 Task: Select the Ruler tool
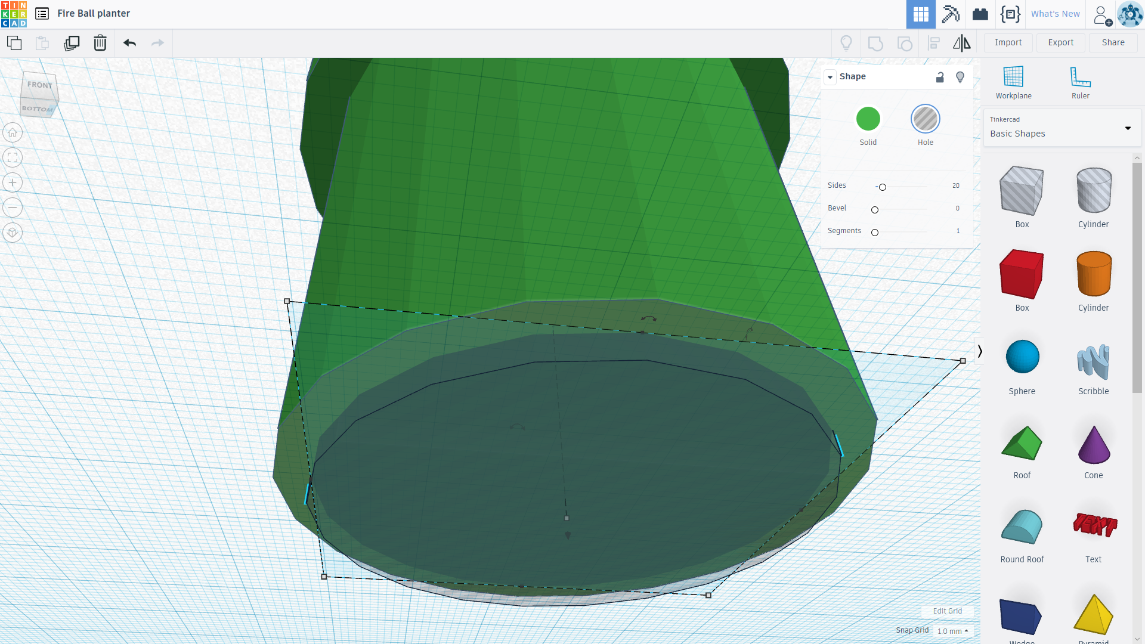1080,83
